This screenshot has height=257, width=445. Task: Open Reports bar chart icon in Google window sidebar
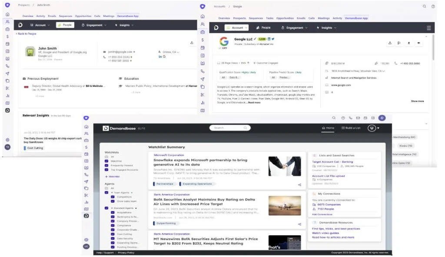pyautogui.click(x=203, y=103)
